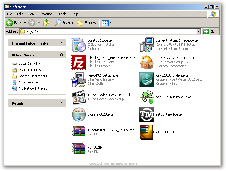
Task: Select the pwsafe-3.28.exe NSIS icon
Action: tap(79, 115)
